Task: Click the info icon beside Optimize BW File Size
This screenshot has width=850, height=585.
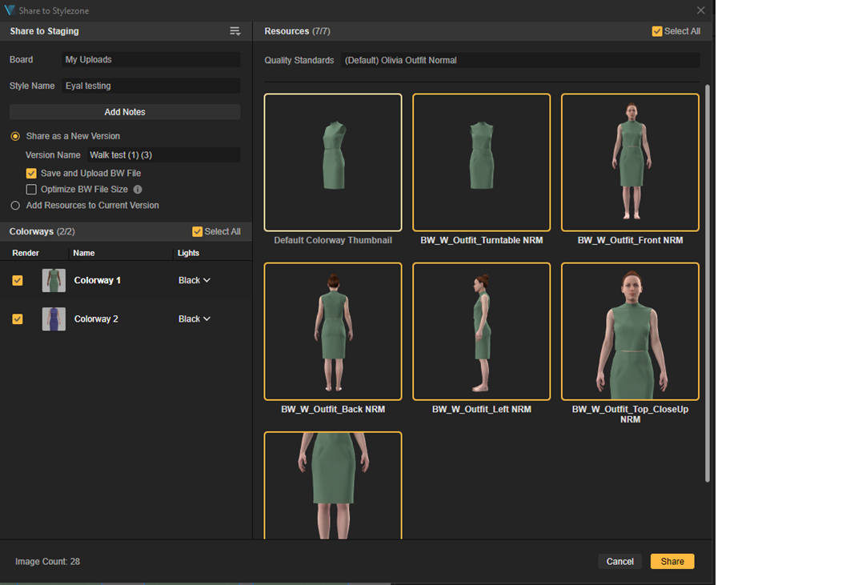Action: 138,189
